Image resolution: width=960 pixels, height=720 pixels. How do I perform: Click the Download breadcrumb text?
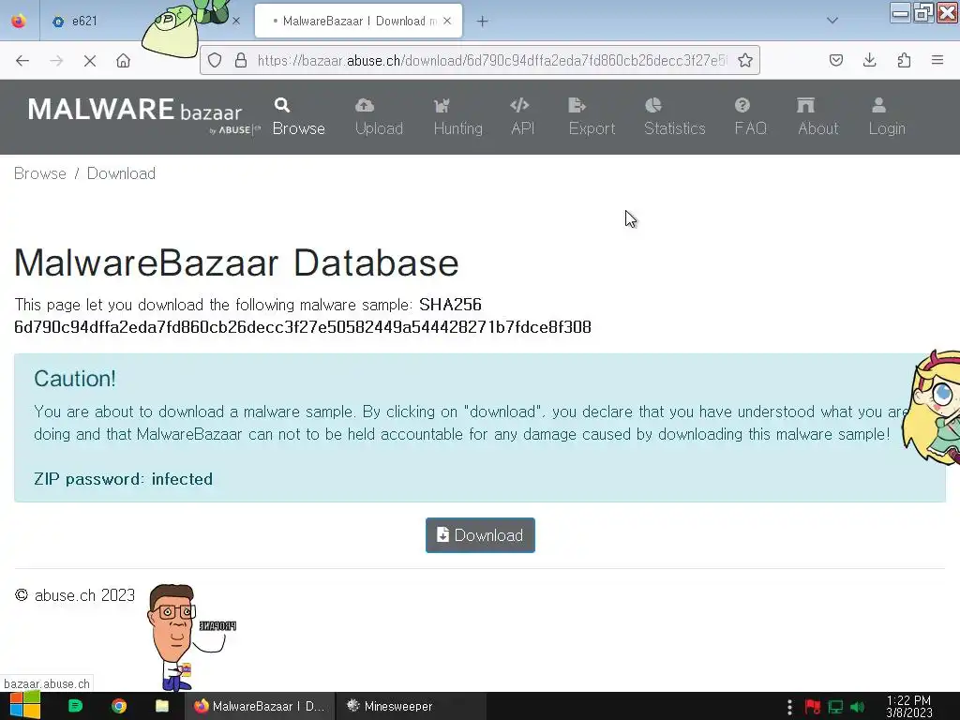coord(121,173)
